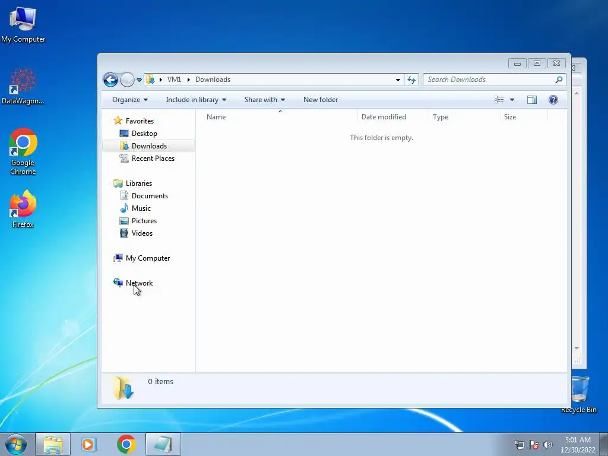Select VM1 in the address breadcrumb

pos(174,80)
